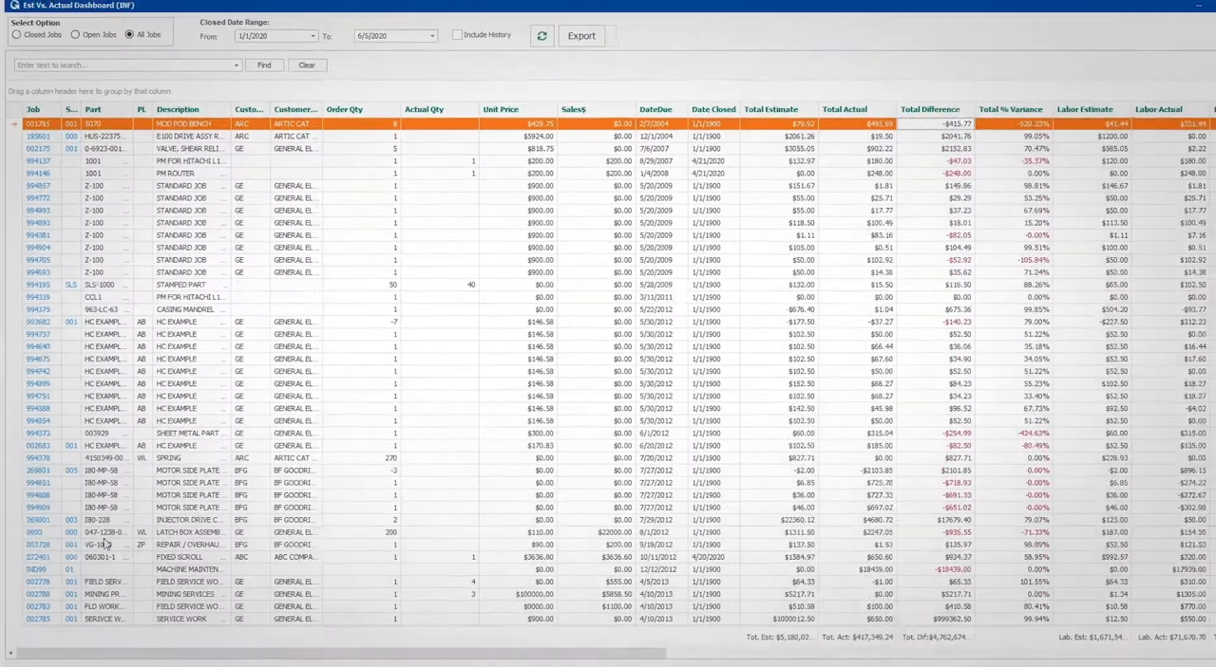This screenshot has width=1216, height=667.
Task: Click the 'FIXED SCROLL' description cell
Action: click(192, 557)
